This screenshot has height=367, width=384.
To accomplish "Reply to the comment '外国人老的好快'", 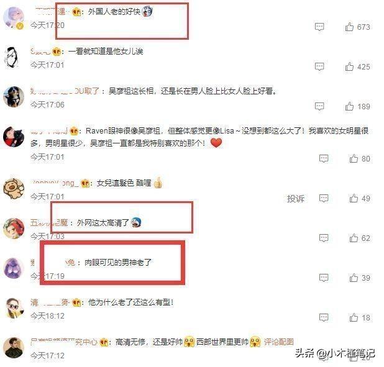I will coord(319,27).
